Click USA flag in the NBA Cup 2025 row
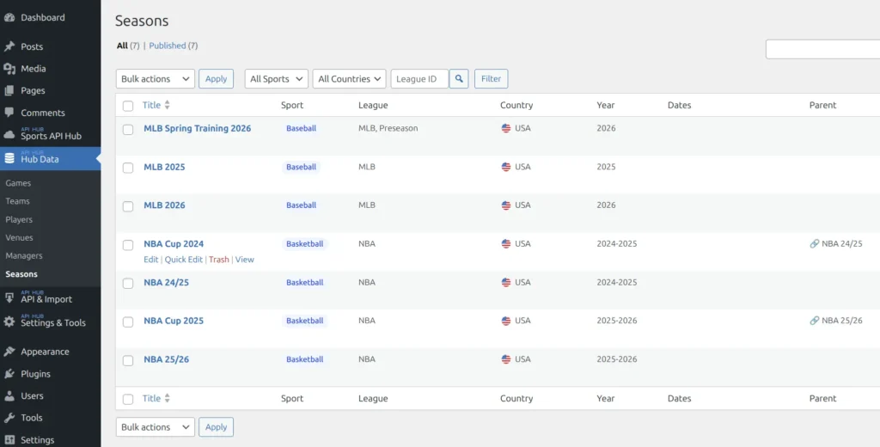Image resolution: width=880 pixels, height=447 pixels. [x=506, y=321]
